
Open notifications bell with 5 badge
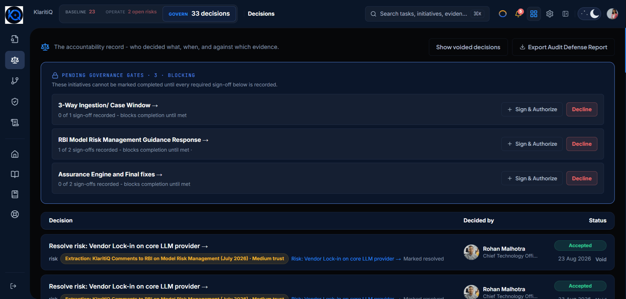(x=518, y=13)
